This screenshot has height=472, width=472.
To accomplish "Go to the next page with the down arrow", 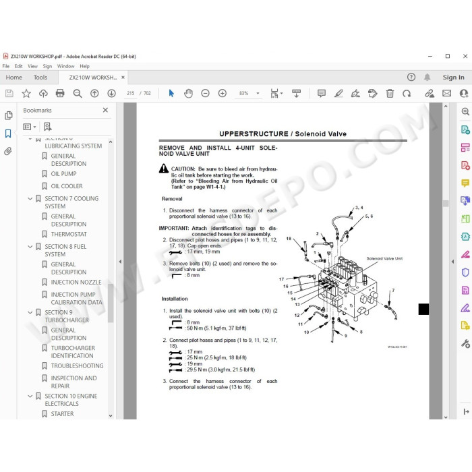I will pos(111,93).
